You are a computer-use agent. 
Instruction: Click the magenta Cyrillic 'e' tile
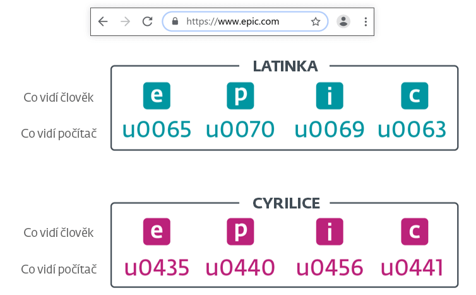(x=157, y=231)
